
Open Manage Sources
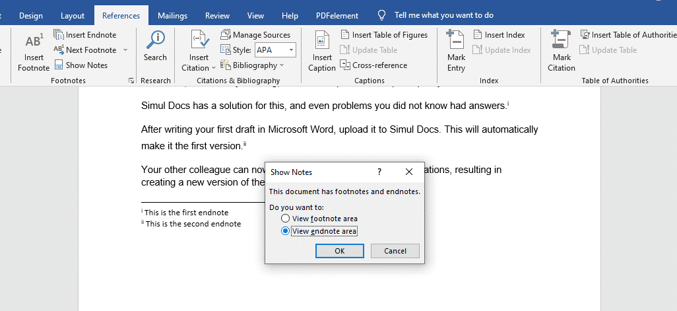(x=225, y=35)
